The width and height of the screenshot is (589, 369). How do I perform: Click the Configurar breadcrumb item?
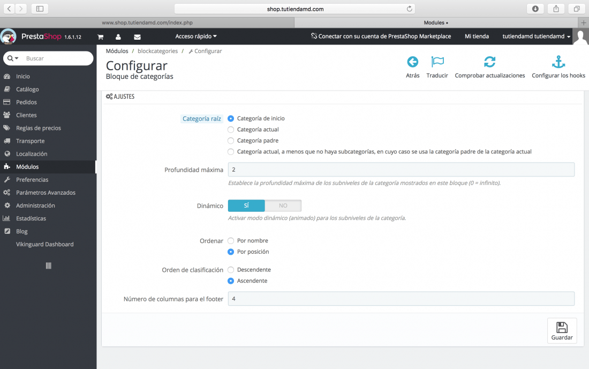(x=205, y=51)
